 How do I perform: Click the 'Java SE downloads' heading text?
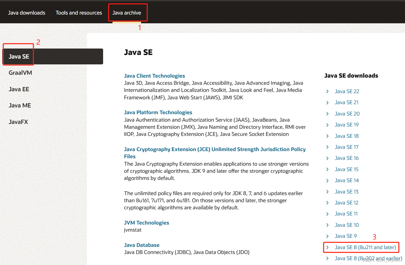click(x=351, y=76)
